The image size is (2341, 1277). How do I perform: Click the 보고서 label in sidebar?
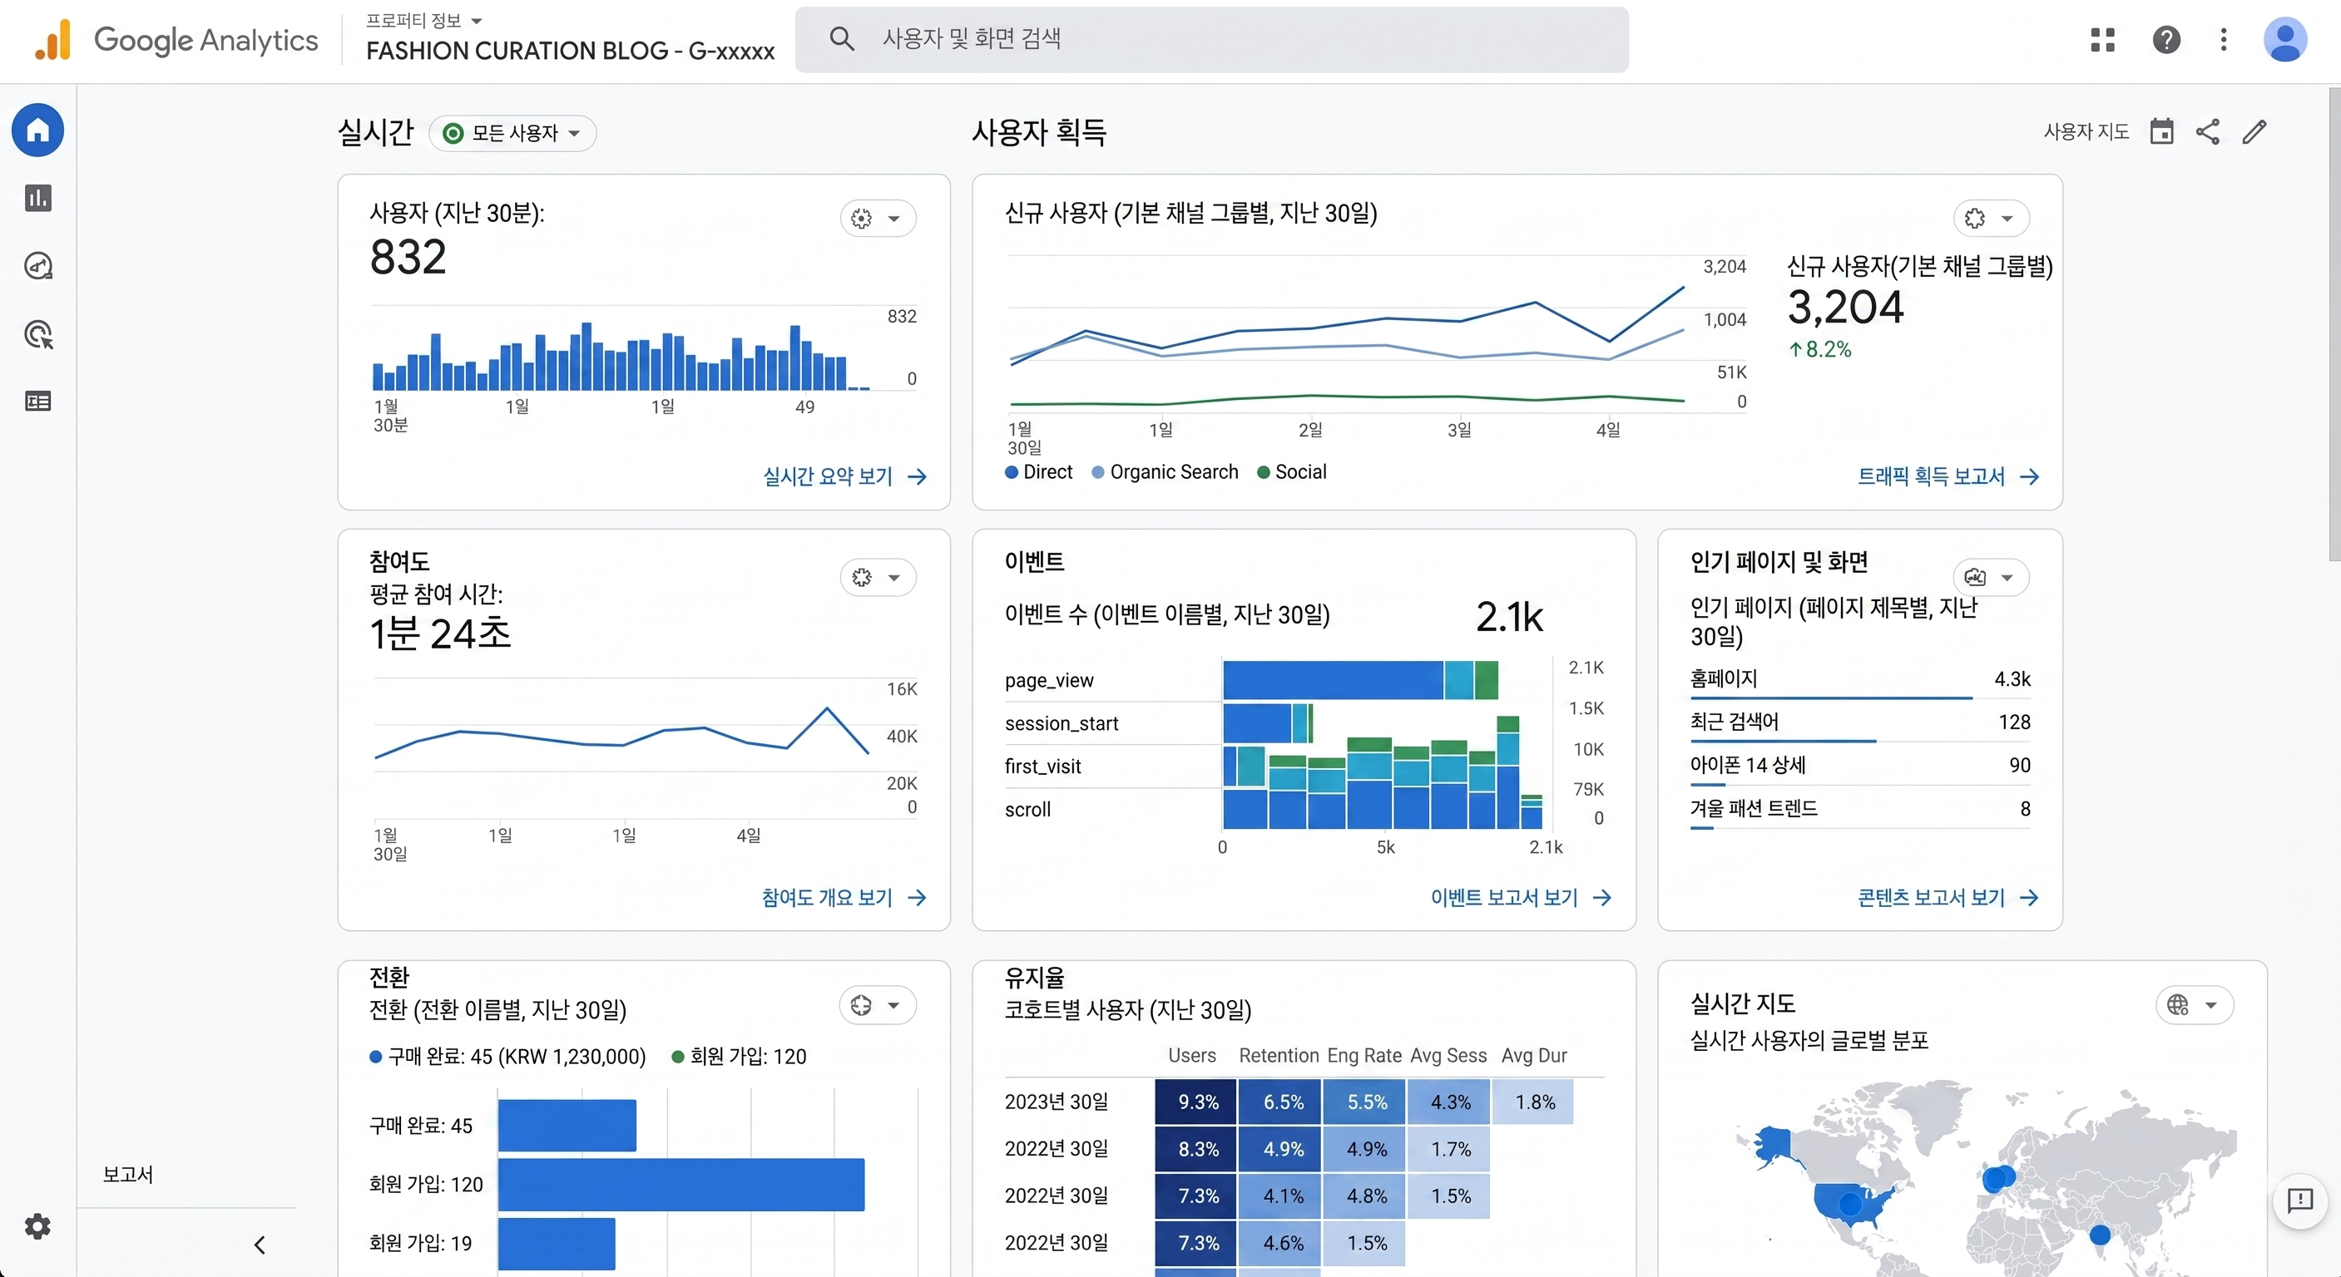click(128, 1176)
